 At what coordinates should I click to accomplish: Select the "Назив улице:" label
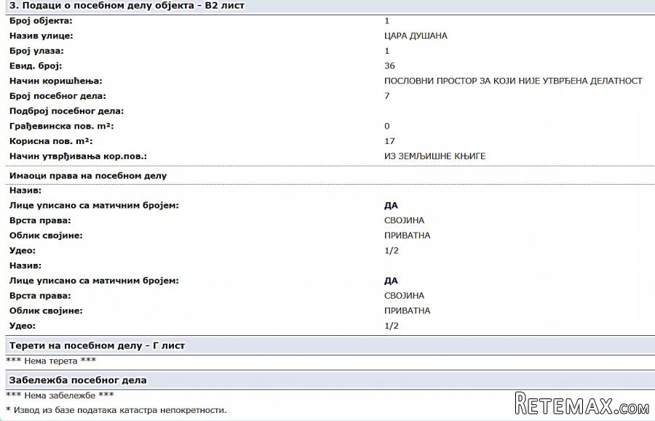click(41, 36)
